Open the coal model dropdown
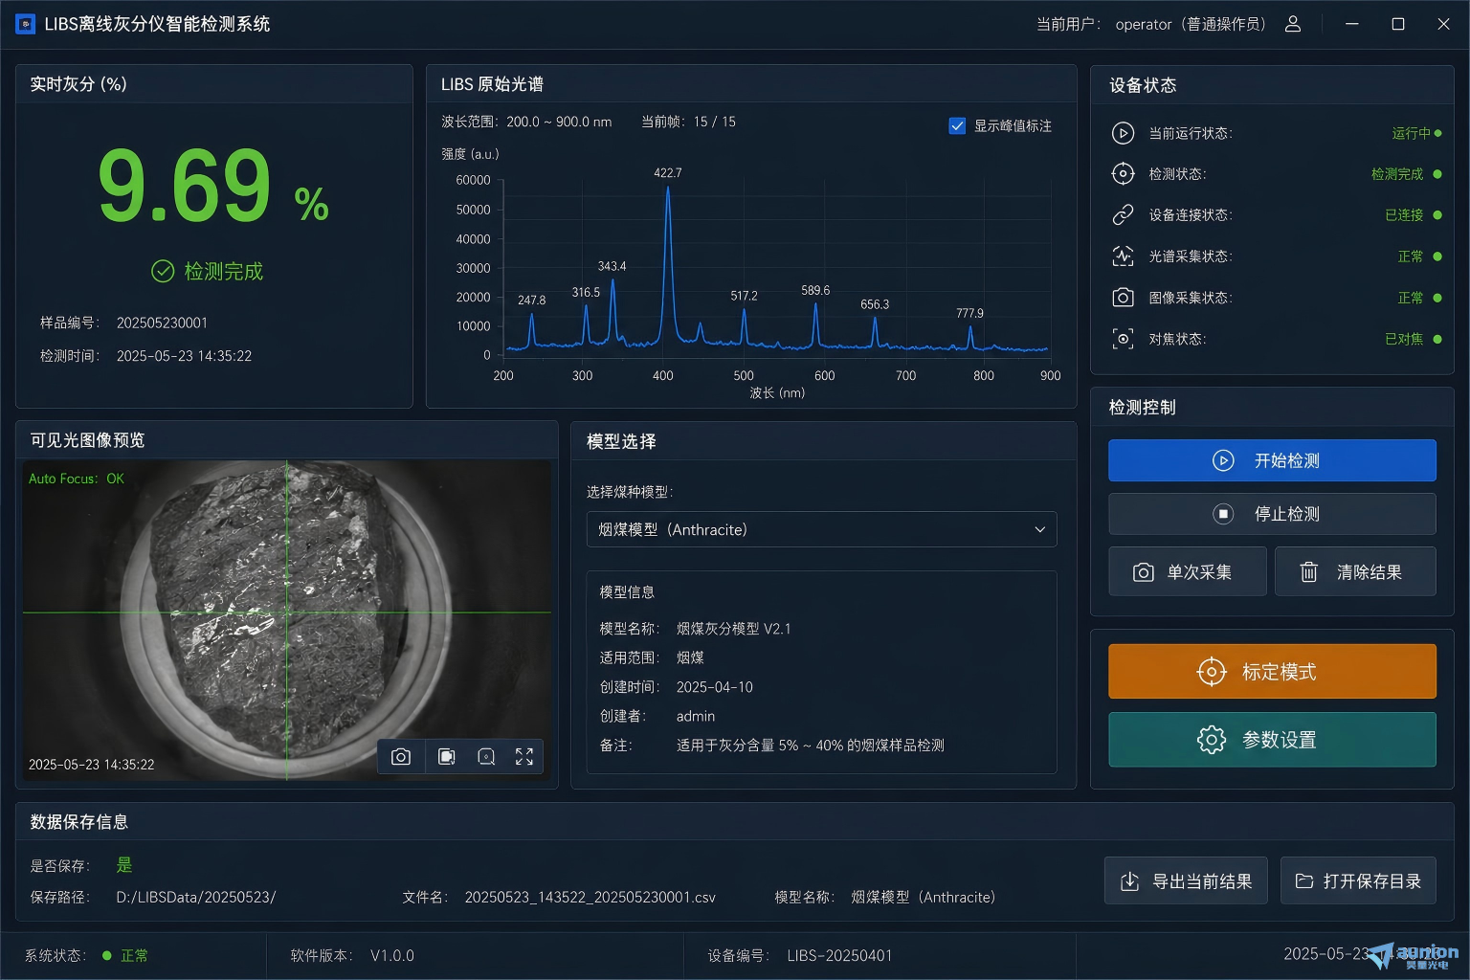The image size is (1470, 980). point(821,529)
